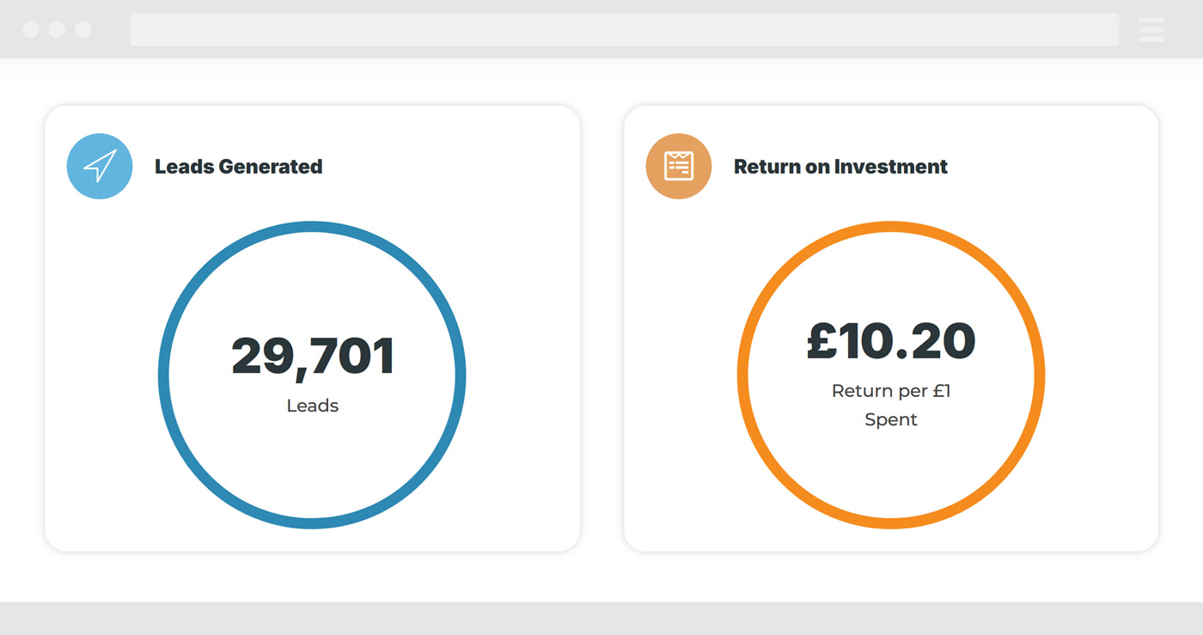Click the gray footer bar at bottom
1203x635 pixels.
pos(601,619)
